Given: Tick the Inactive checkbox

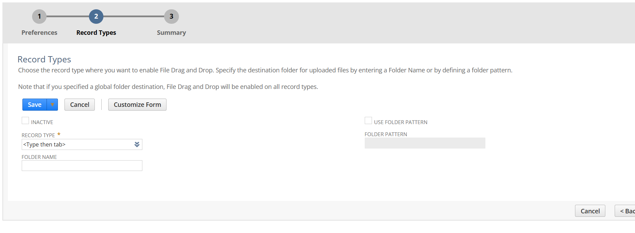Looking at the screenshot, I should click(25, 121).
